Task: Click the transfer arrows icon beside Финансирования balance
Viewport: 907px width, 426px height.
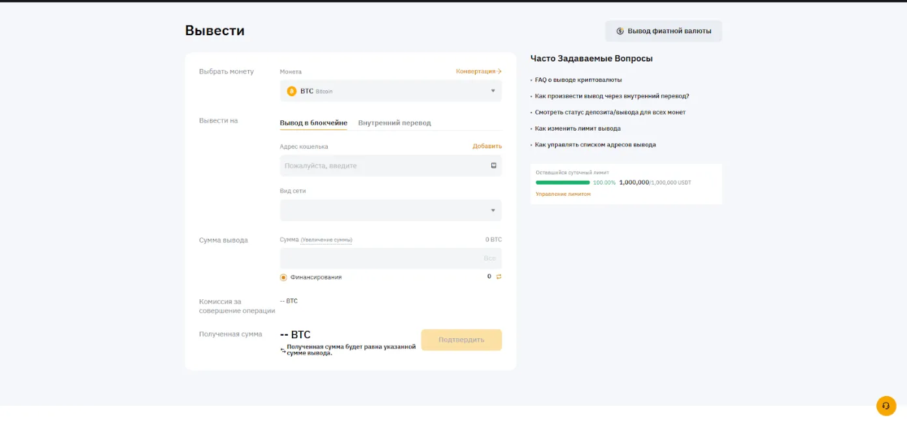Action: tap(499, 276)
